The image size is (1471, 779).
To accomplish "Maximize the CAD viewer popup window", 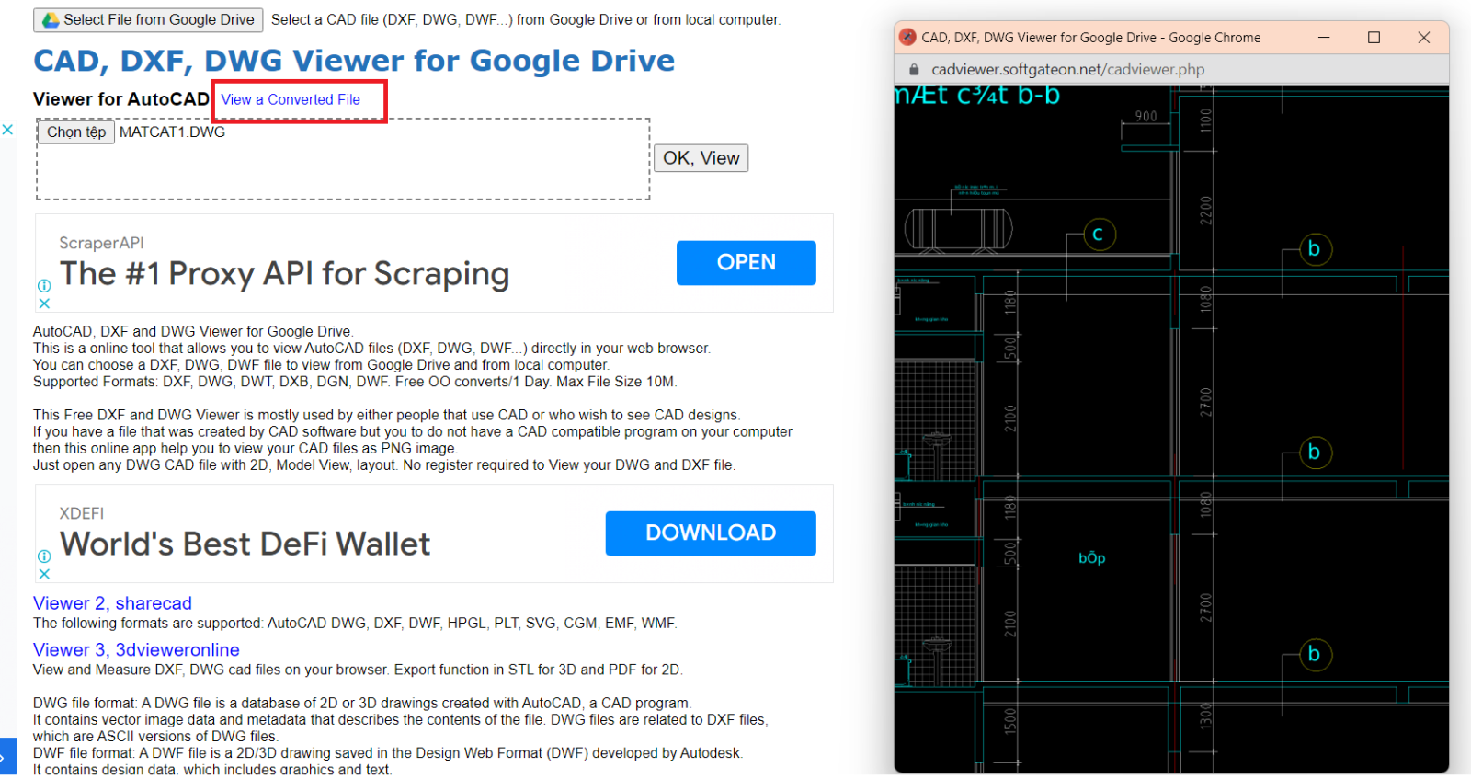I will coord(1374,38).
